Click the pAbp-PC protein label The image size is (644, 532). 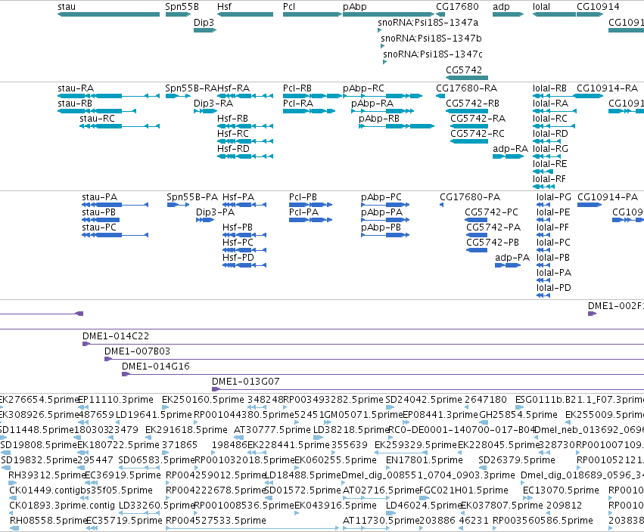381,197
